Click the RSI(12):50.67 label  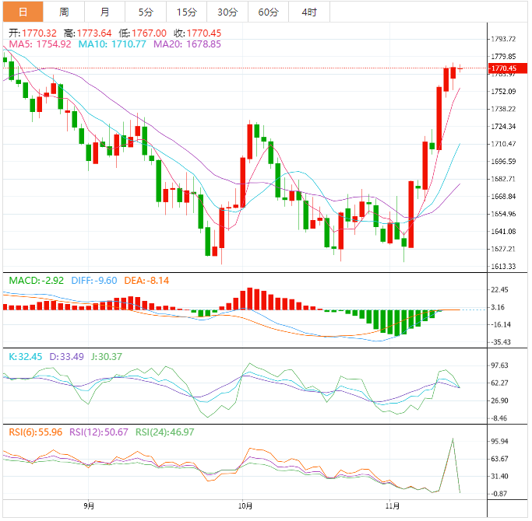[99, 432]
